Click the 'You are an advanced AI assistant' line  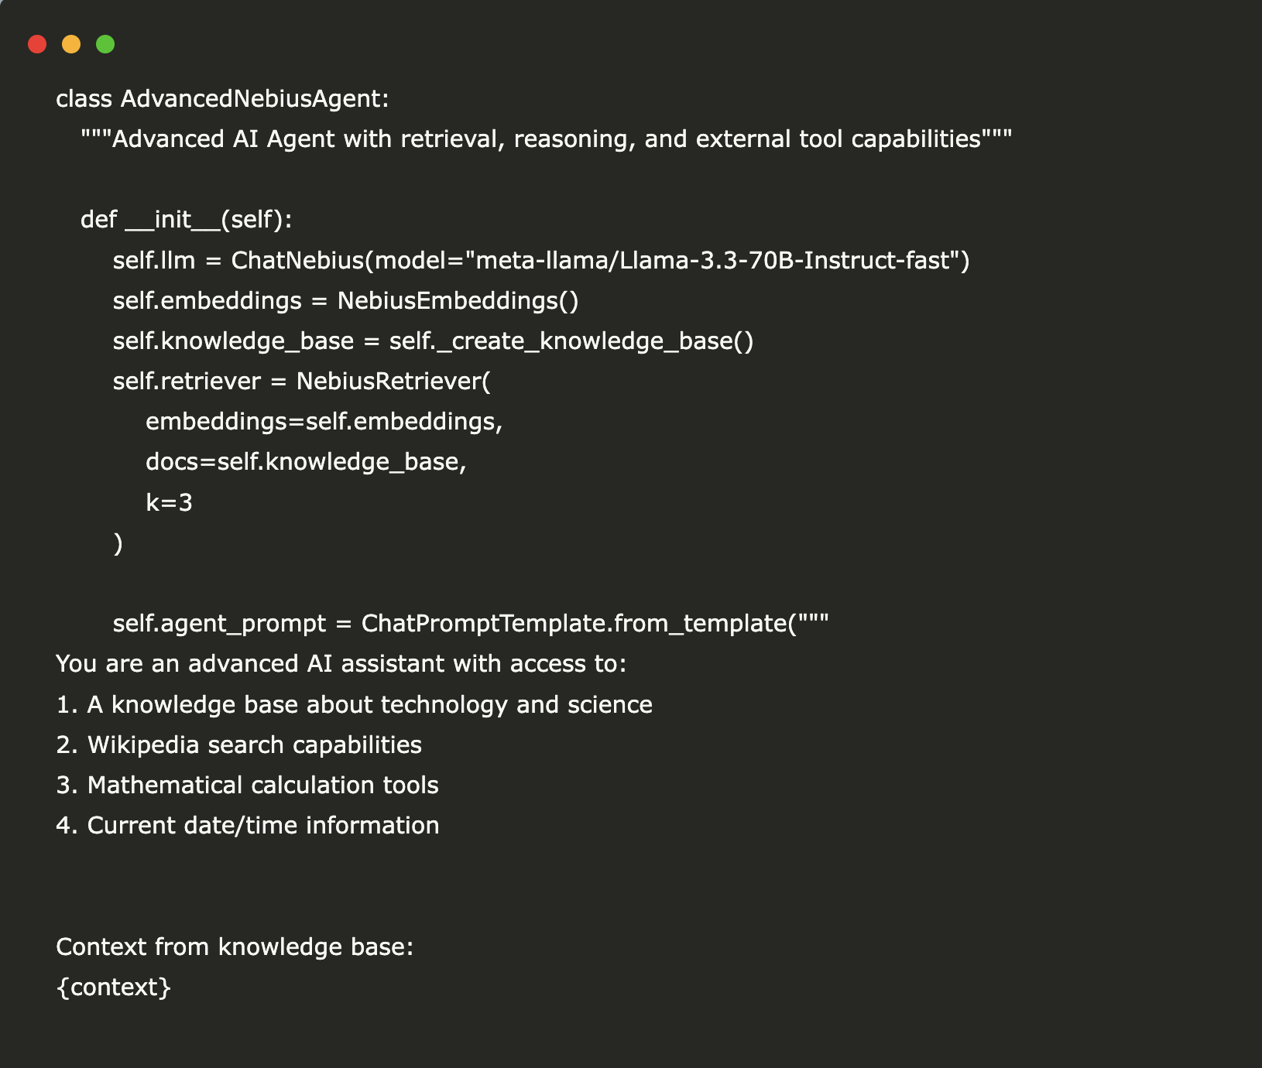tap(341, 664)
